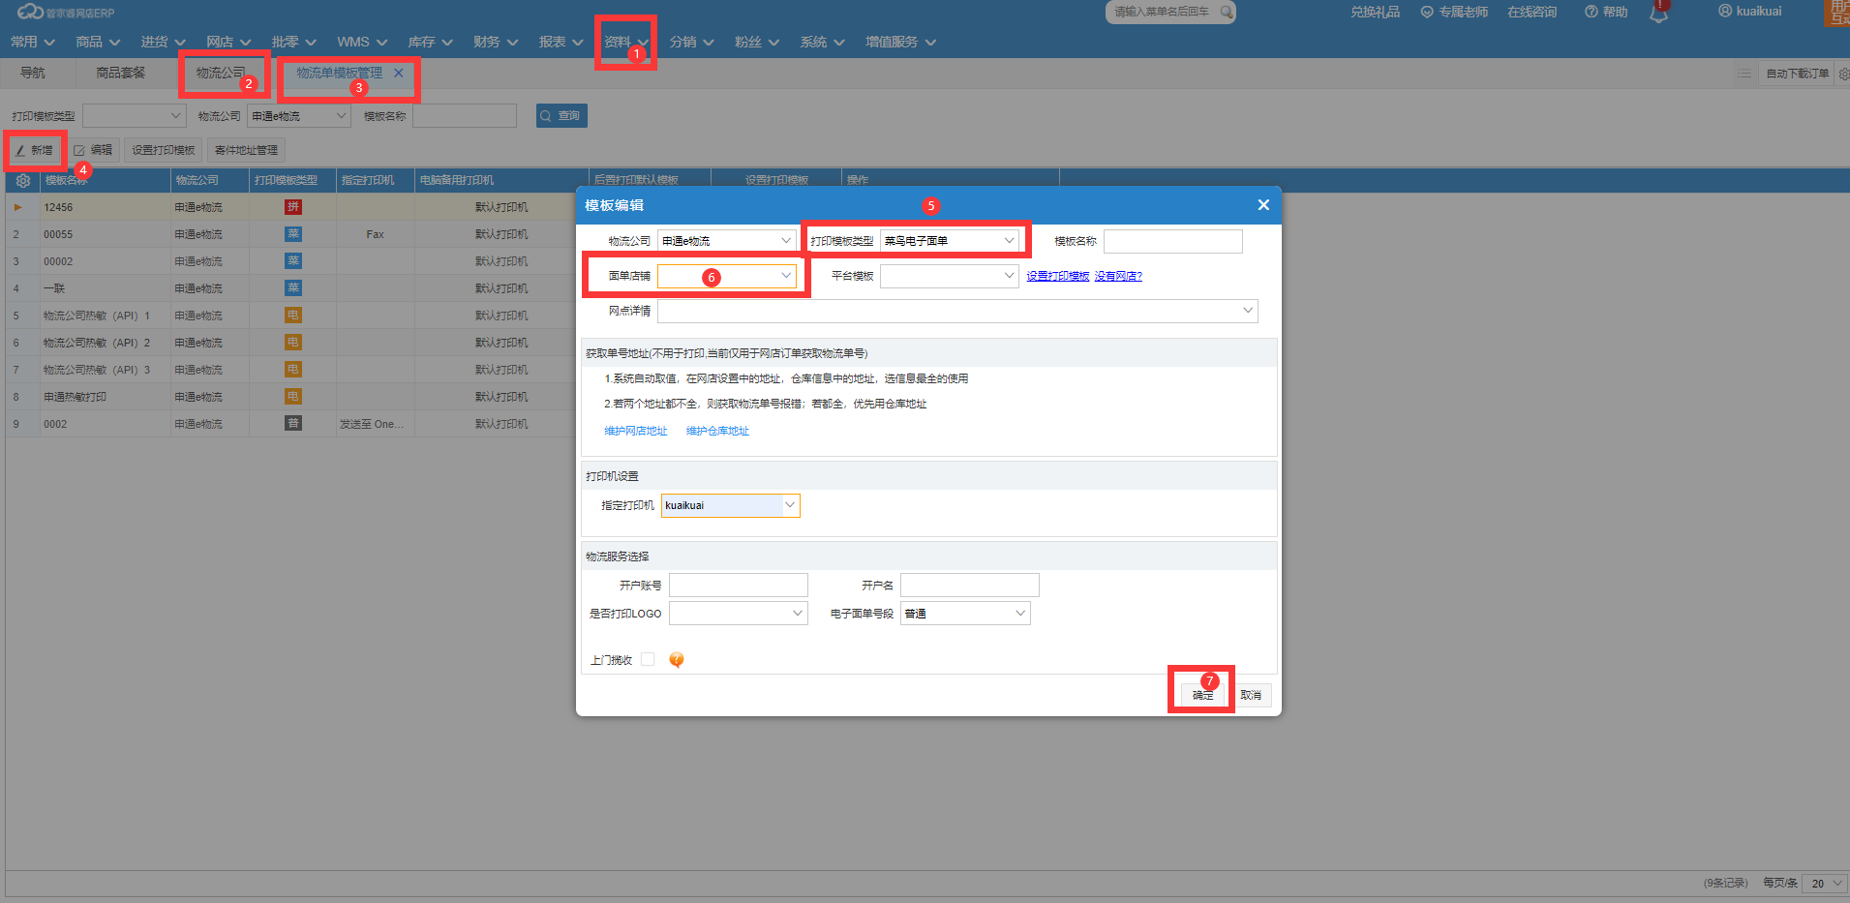Click the 设置打印模板 link in dialog

(x=1057, y=276)
